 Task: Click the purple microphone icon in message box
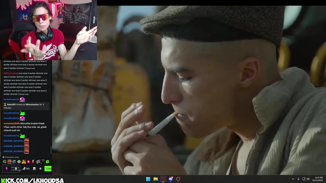[x=7, y=169]
